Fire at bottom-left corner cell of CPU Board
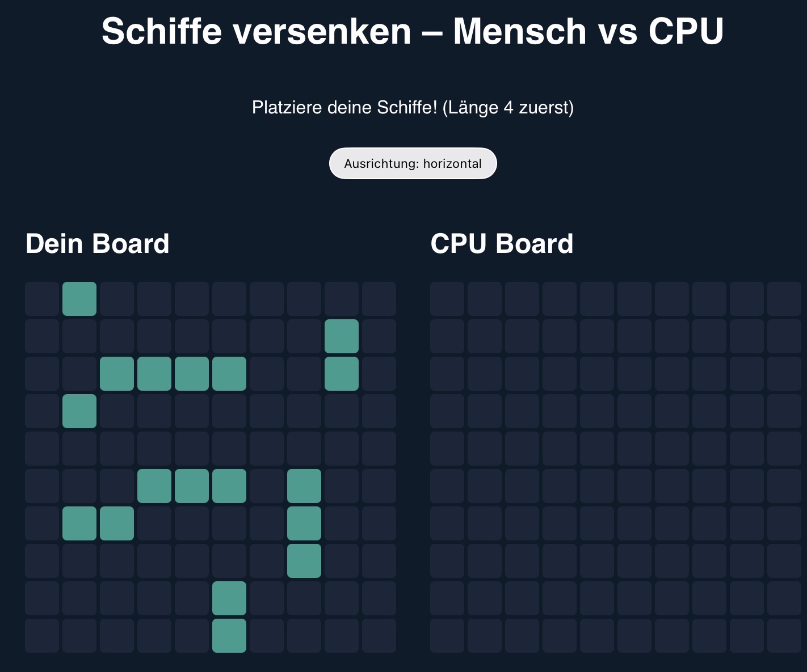The width and height of the screenshot is (807, 672). click(x=447, y=636)
